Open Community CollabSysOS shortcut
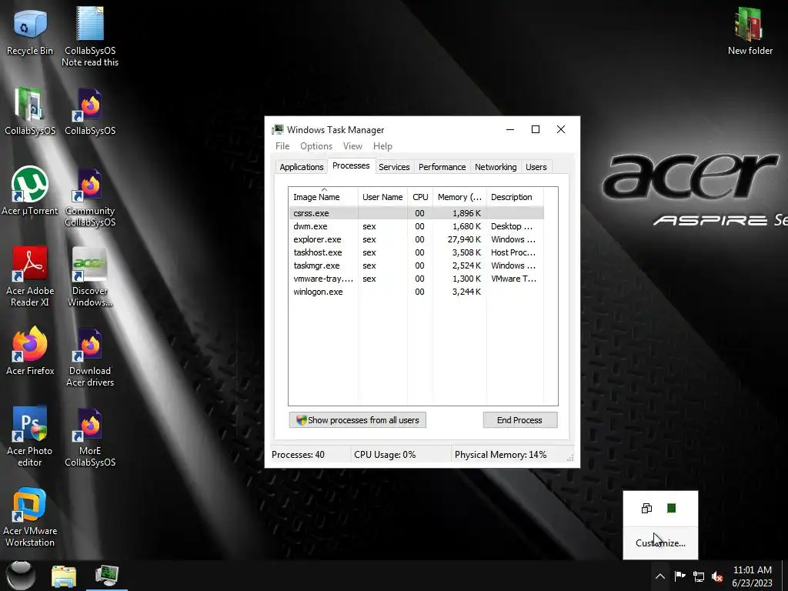The image size is (788, 591). coord(90,197)
